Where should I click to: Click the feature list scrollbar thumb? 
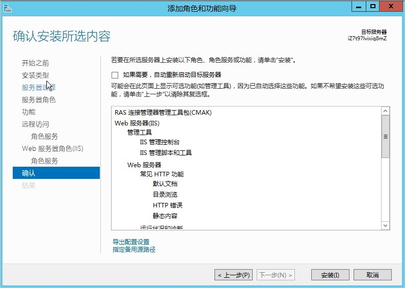pos(385,137)
